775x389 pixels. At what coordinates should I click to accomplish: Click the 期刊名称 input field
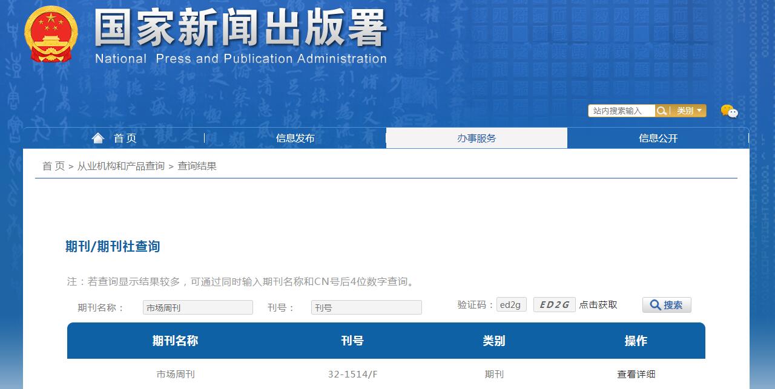[x=197, y=307]
